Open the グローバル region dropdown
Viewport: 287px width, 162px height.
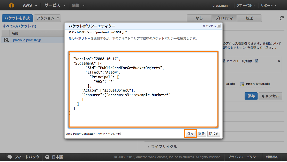246,5
